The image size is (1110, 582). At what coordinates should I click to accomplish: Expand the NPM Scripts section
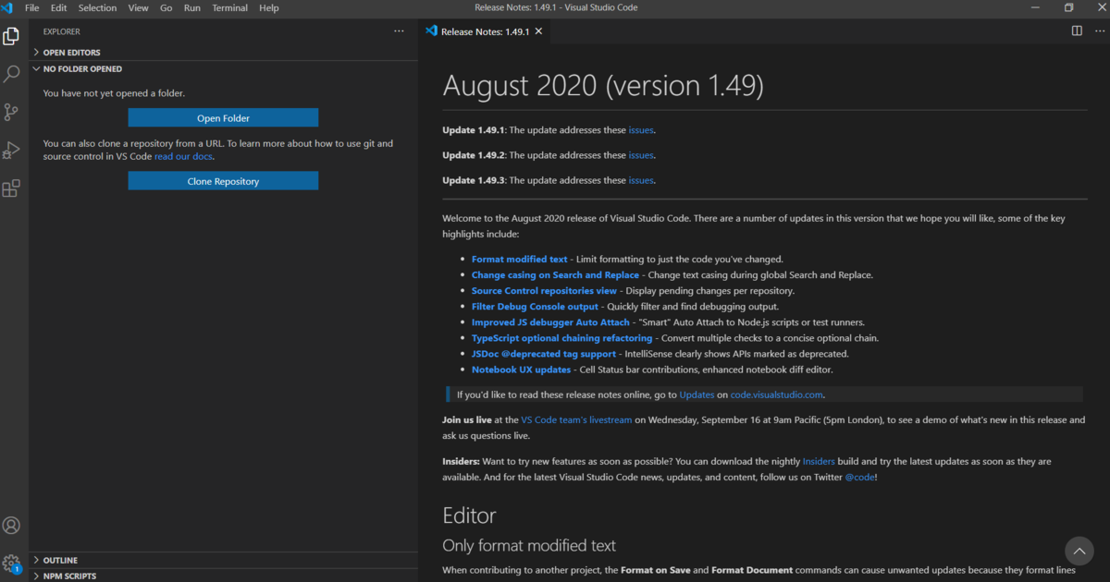coord(223,576)
